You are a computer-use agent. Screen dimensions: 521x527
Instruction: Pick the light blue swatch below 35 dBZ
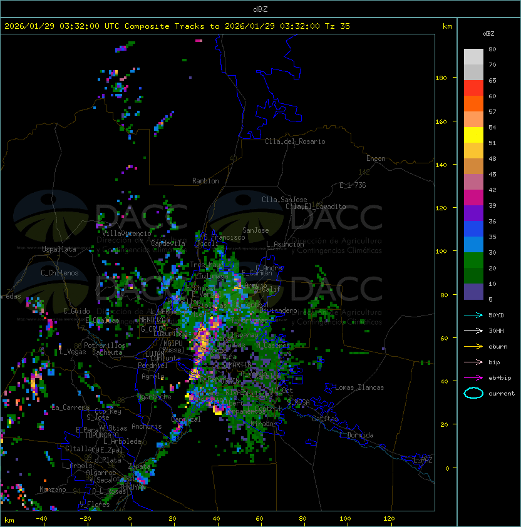(x=473, y=245)
